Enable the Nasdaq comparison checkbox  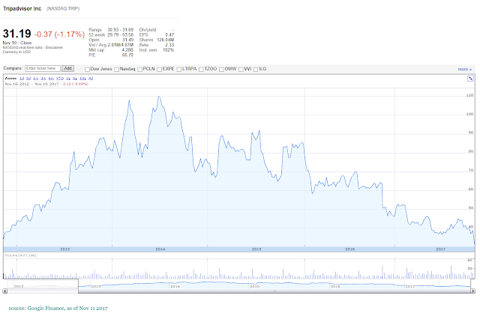(117, 70)
